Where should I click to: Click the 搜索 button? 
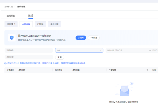[x=59, y=57]
